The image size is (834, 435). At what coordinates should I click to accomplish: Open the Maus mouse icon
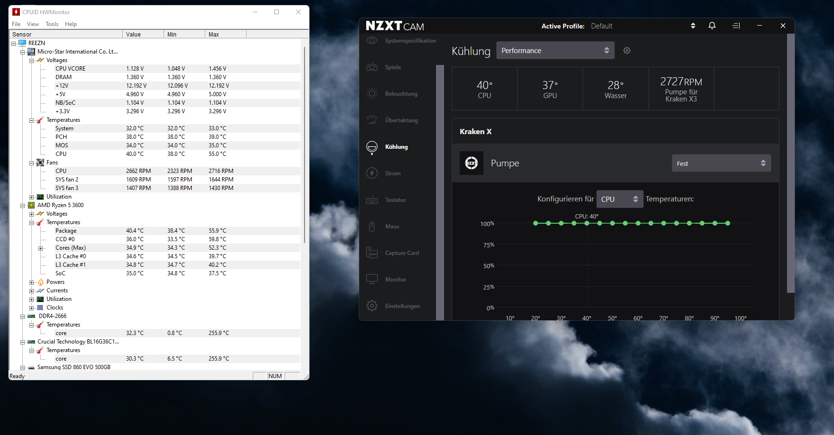click(372, 227)
